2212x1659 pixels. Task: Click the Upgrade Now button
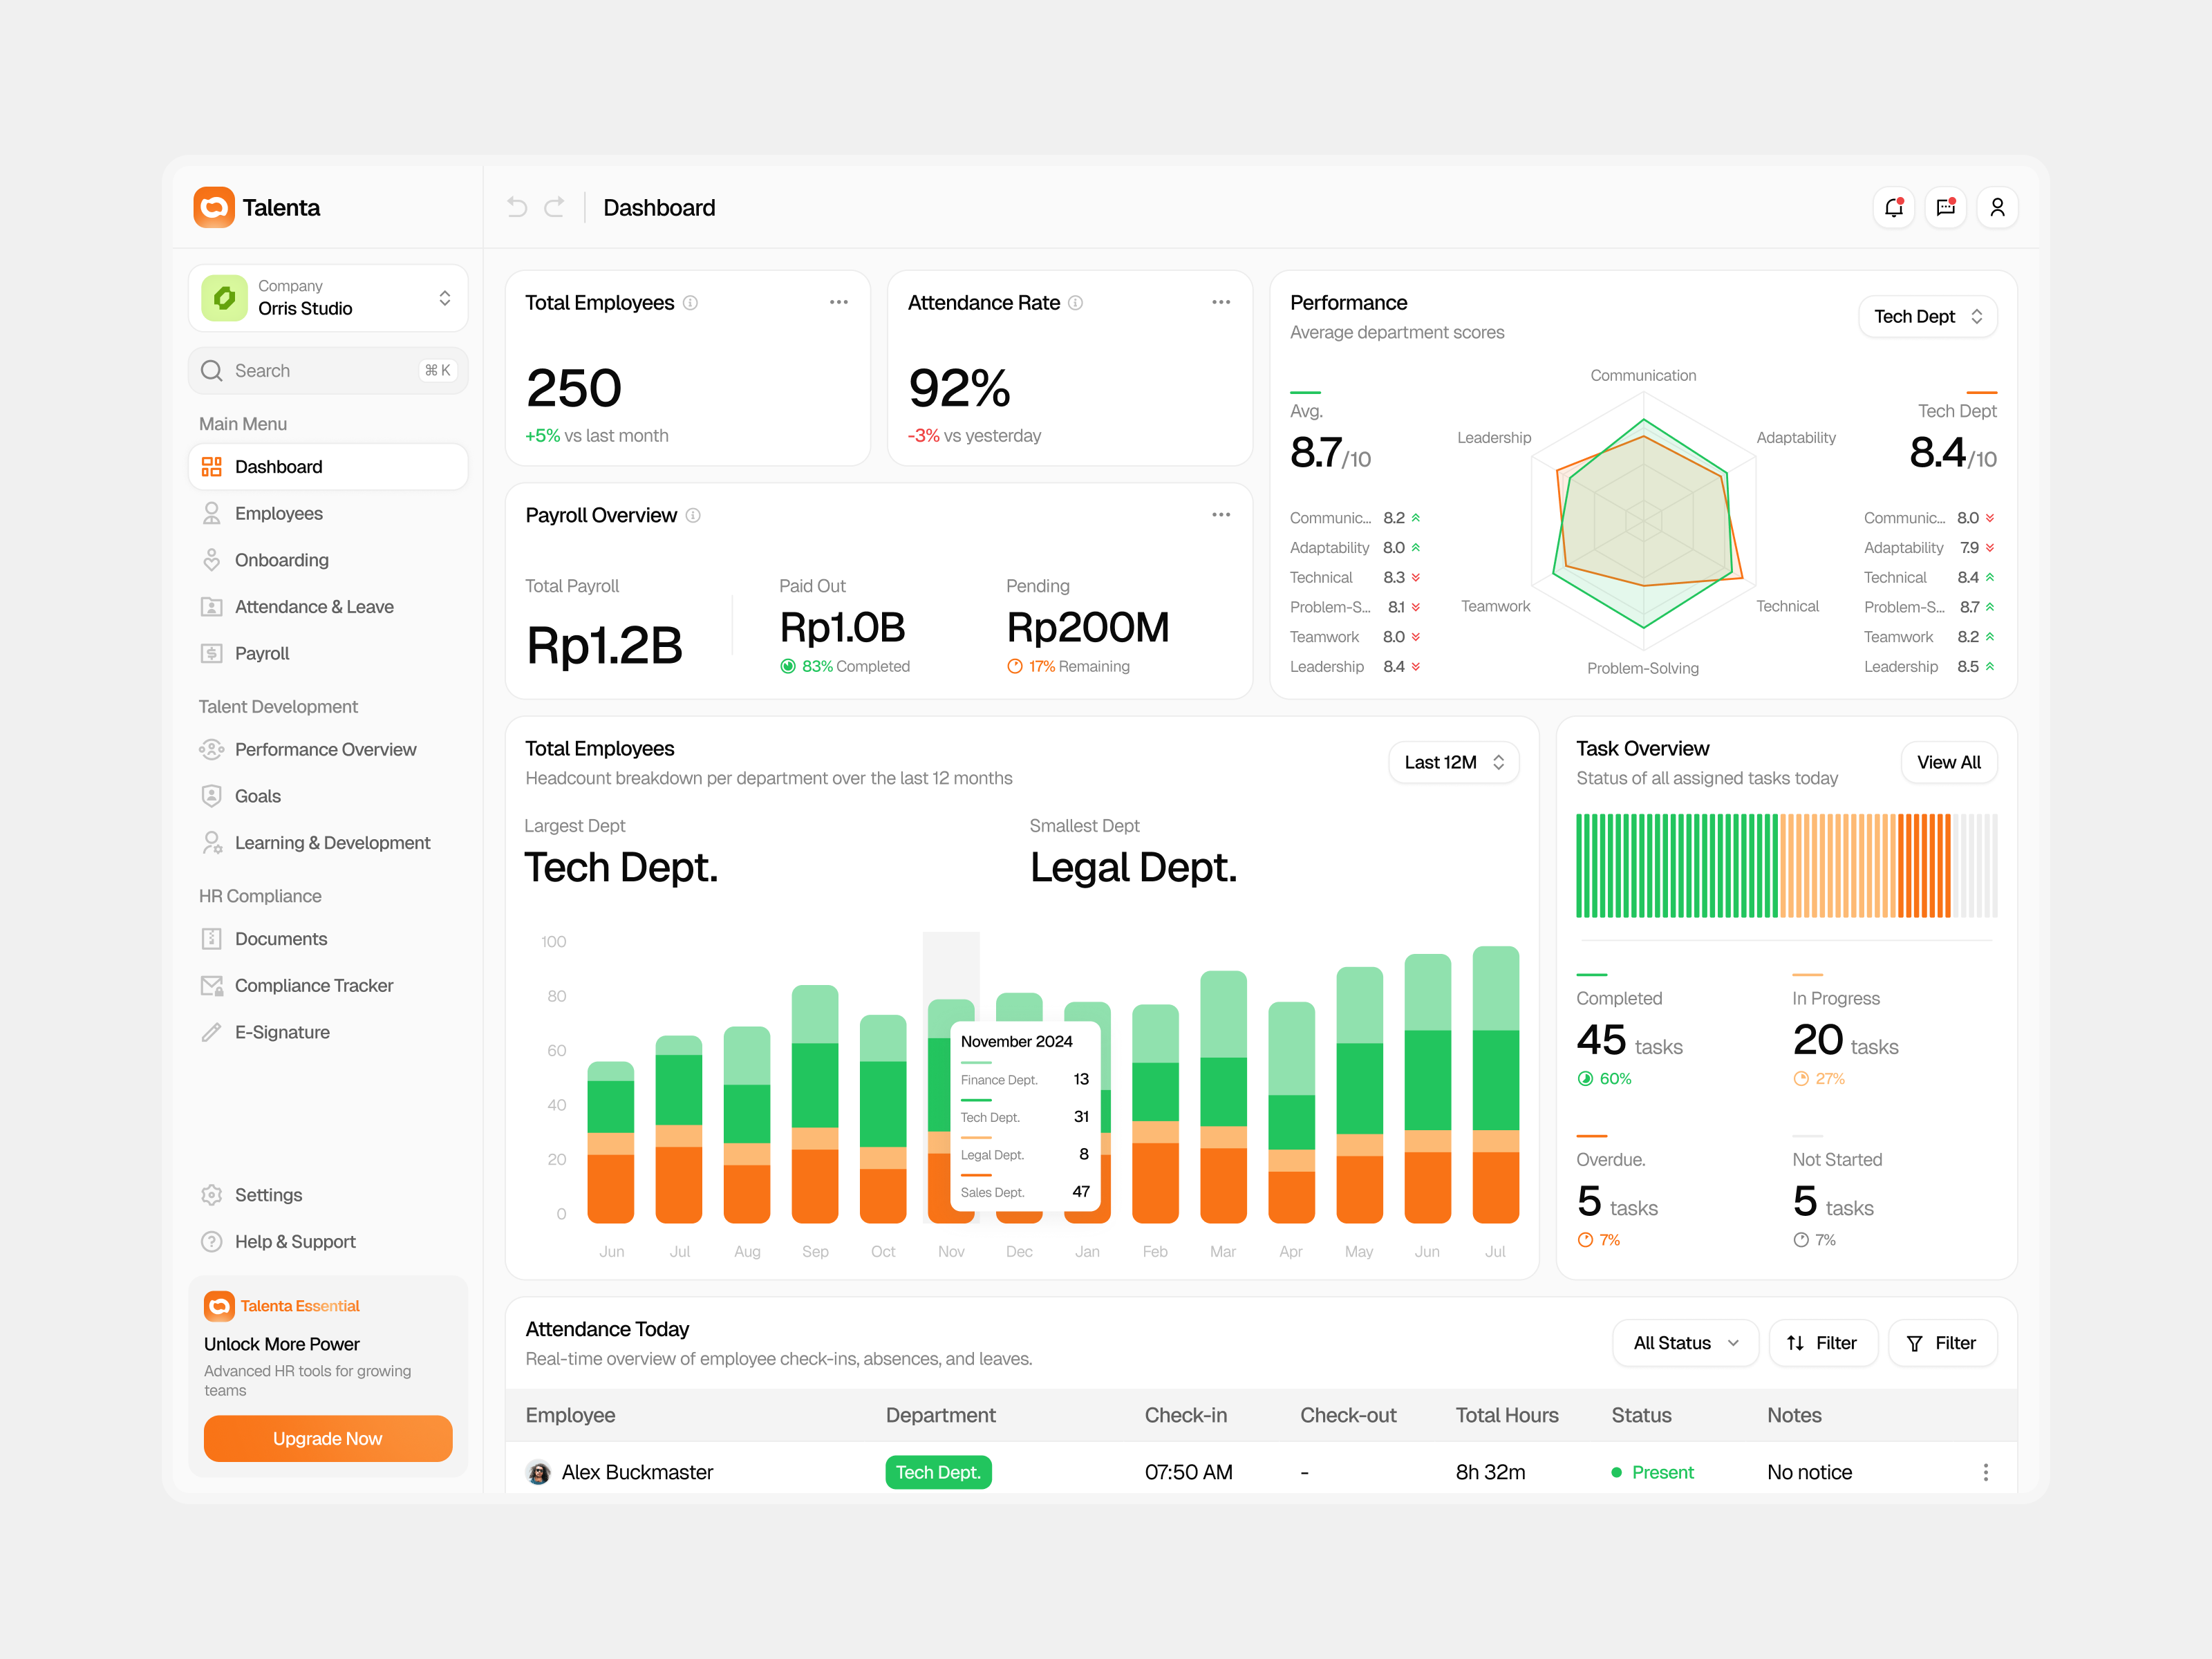tap(327, 1438)
